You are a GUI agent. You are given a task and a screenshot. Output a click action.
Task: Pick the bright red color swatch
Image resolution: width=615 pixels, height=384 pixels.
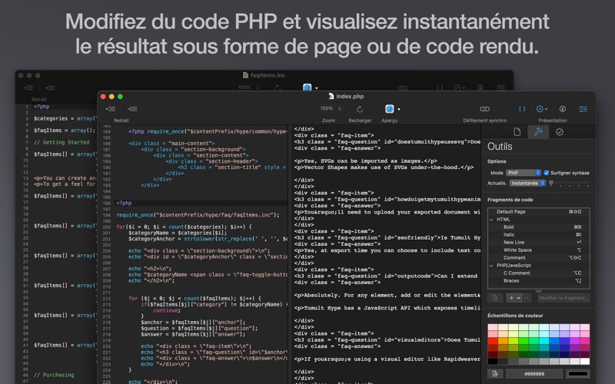(x=493, y=341)
